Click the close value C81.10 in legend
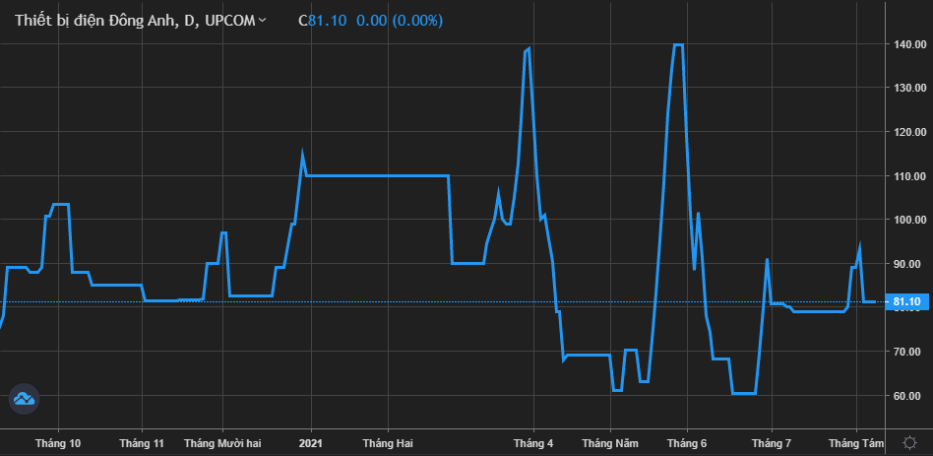The width and height of the screenshot is (933, 456). point(322,21)
